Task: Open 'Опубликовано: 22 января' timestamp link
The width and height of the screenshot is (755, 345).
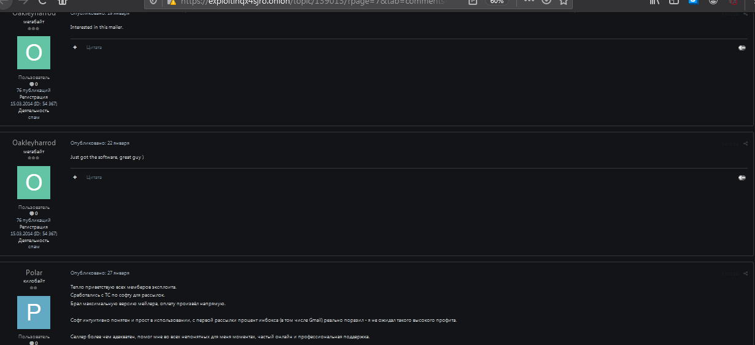Action: pyautogui.click(x=100, y=143)
